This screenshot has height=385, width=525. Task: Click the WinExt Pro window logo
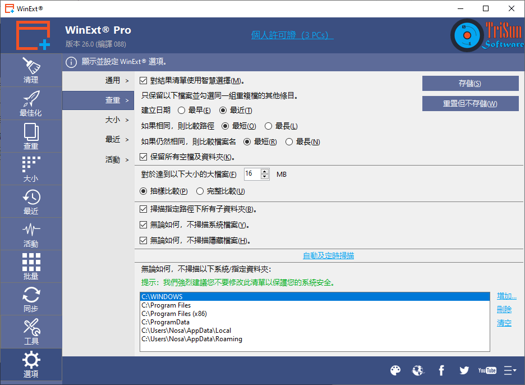coord(33,35)
